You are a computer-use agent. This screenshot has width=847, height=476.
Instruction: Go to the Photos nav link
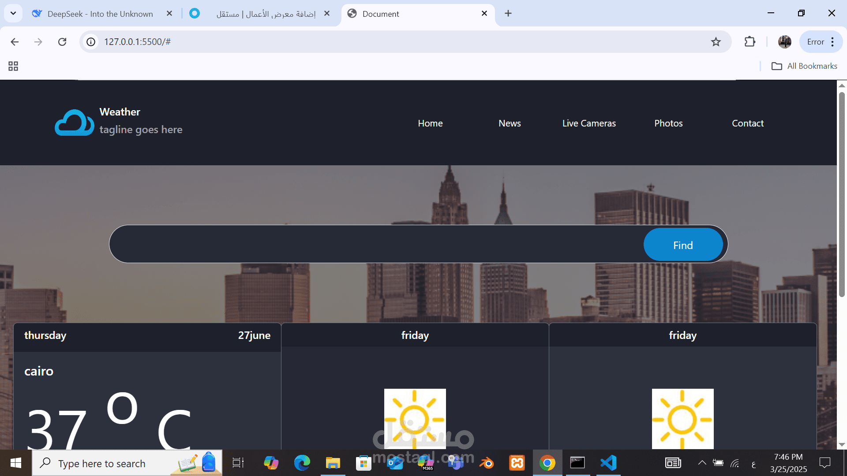(x=668, y=123)
